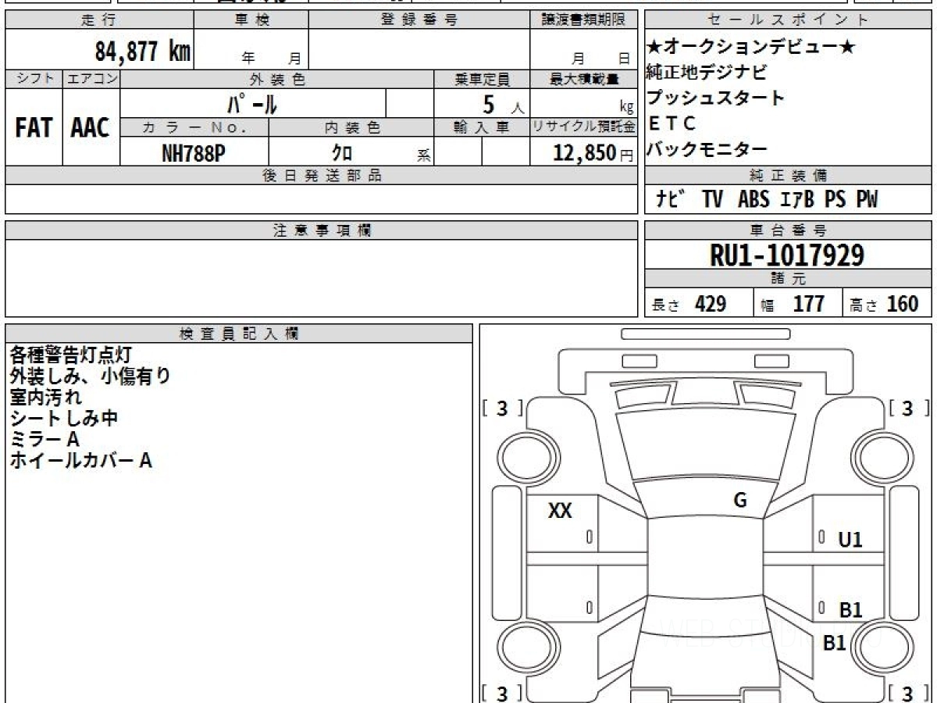Screen dimensions: 937x703
Task: Select the 登録番号 header
Action: coord(419,20)
